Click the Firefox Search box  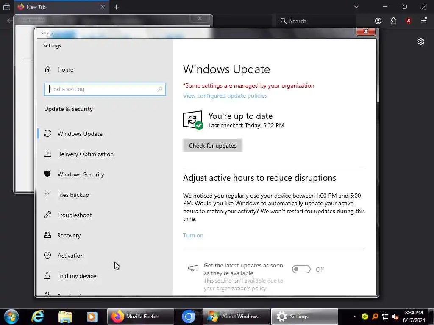[x=316, y=21]
